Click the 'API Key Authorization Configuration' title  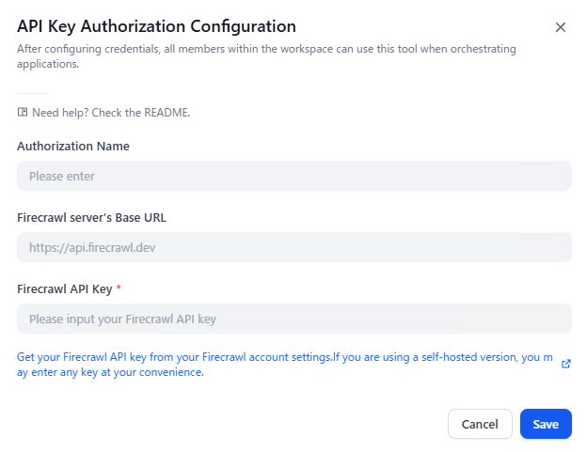156,27
